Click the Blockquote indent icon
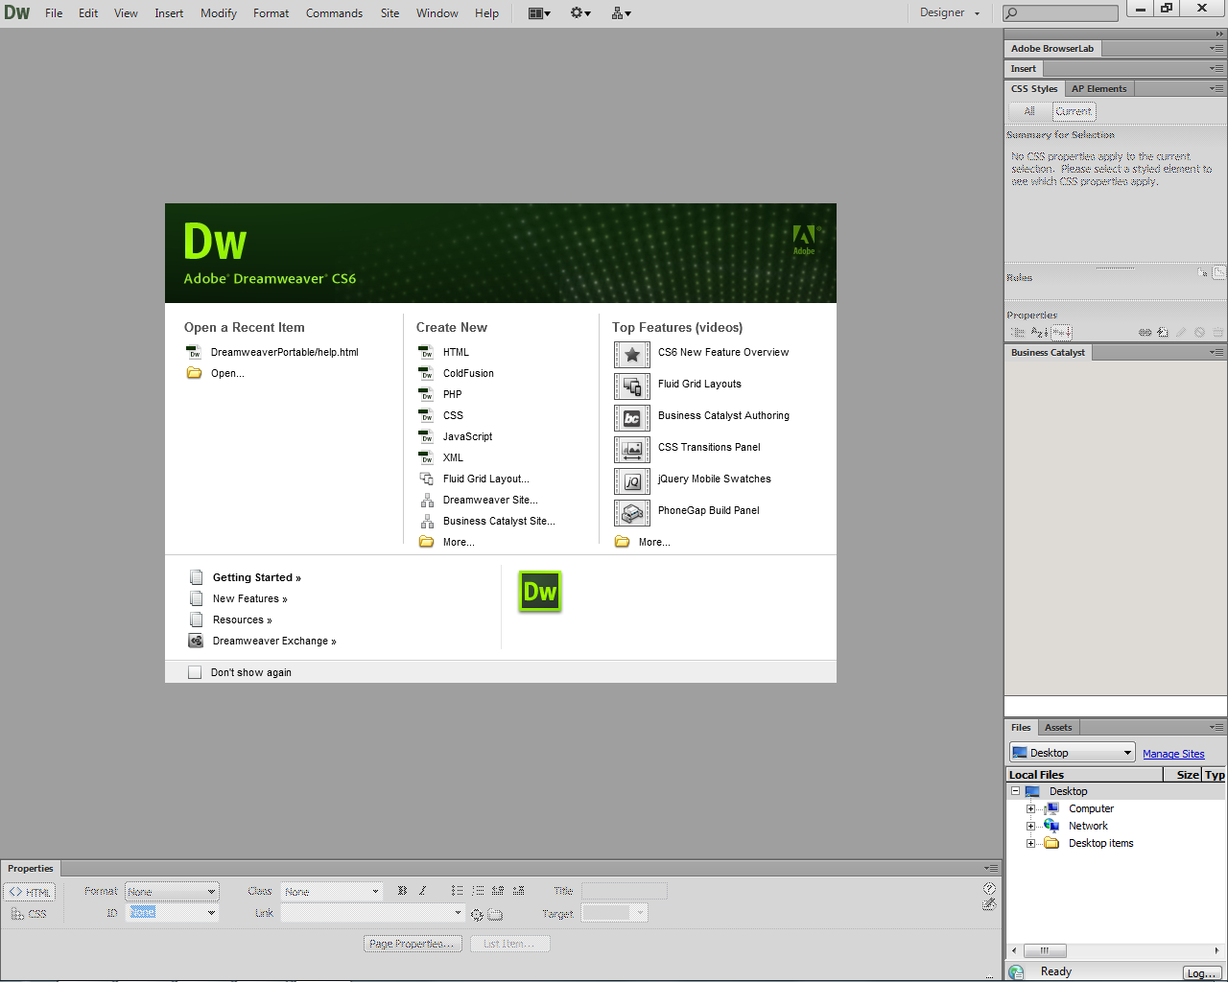 518,891
